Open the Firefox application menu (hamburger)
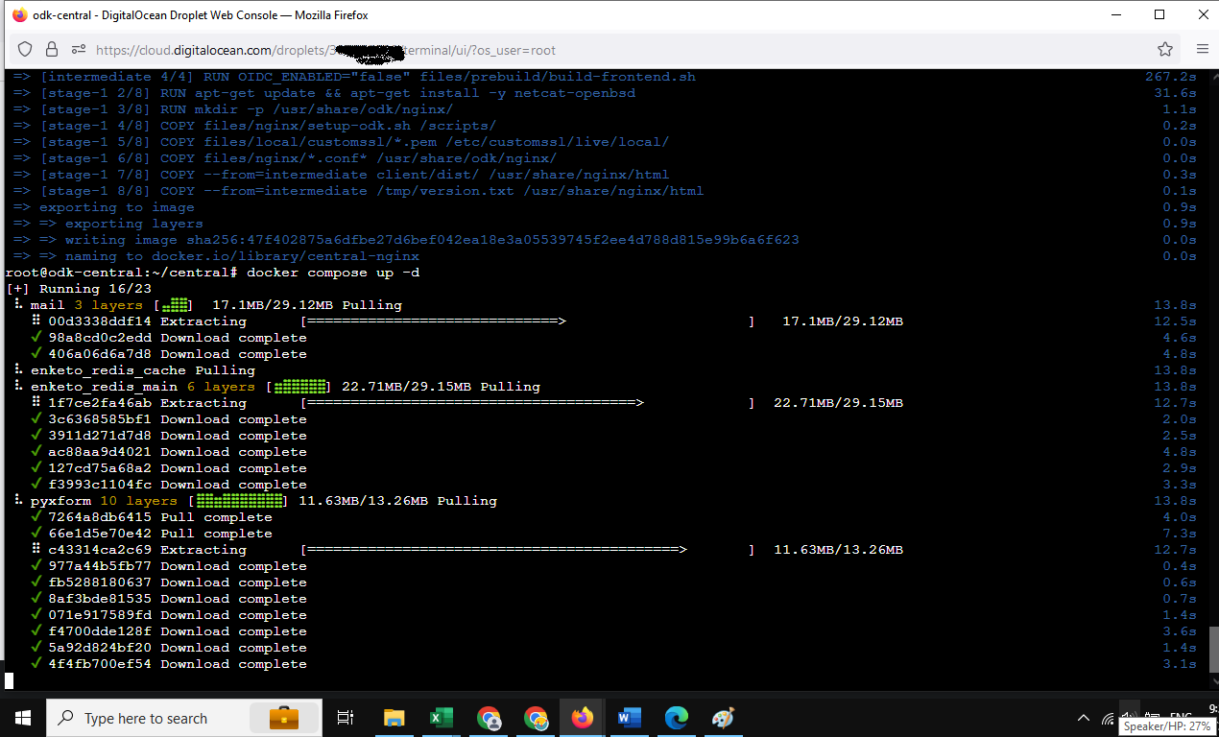1219x737 pixels. click(1202, 49)
